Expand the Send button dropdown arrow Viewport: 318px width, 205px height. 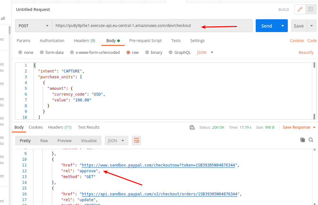coord(283,26)
